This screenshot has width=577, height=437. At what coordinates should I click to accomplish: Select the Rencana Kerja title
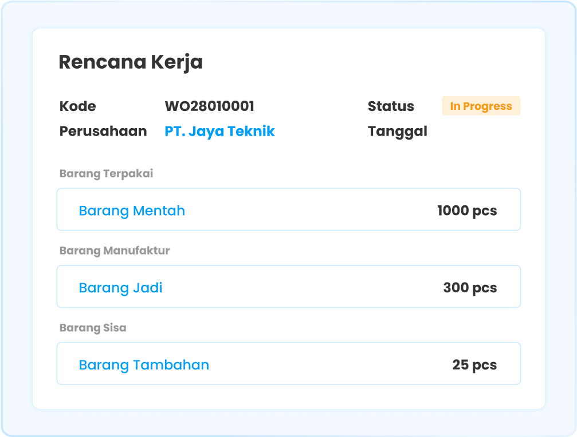click(131, 62)
